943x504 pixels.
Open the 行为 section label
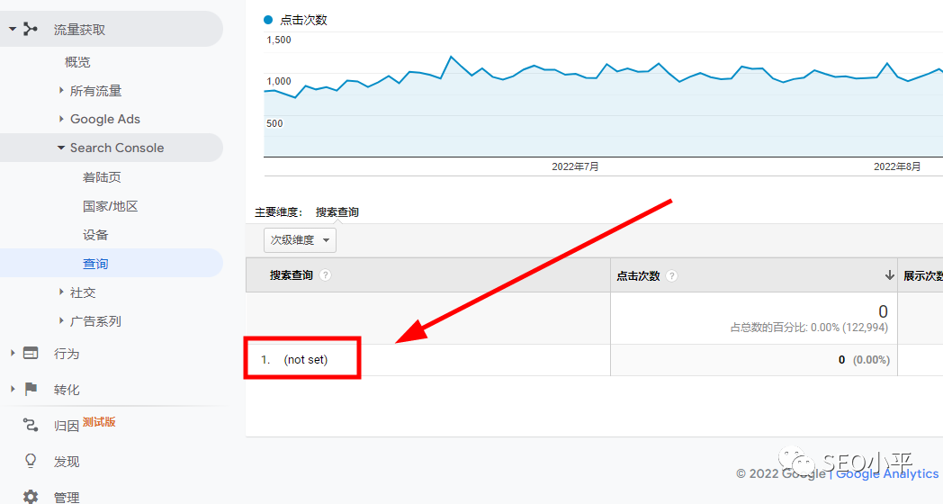click(67, 354)
